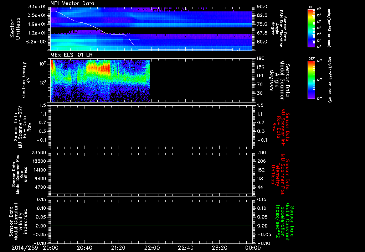Select the 'Model Scanner Pos Raw unitless' axis title
Screen dimensions: 365x252
tap(20, 174)
